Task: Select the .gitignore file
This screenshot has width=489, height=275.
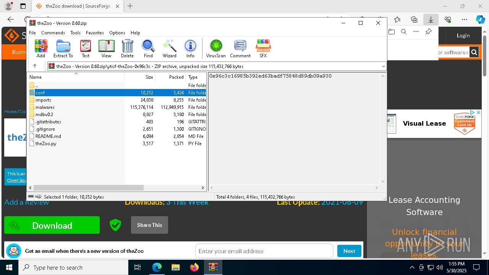Action: (x=117, y=129)
